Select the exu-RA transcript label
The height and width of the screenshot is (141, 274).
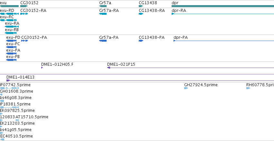point(12,23)
